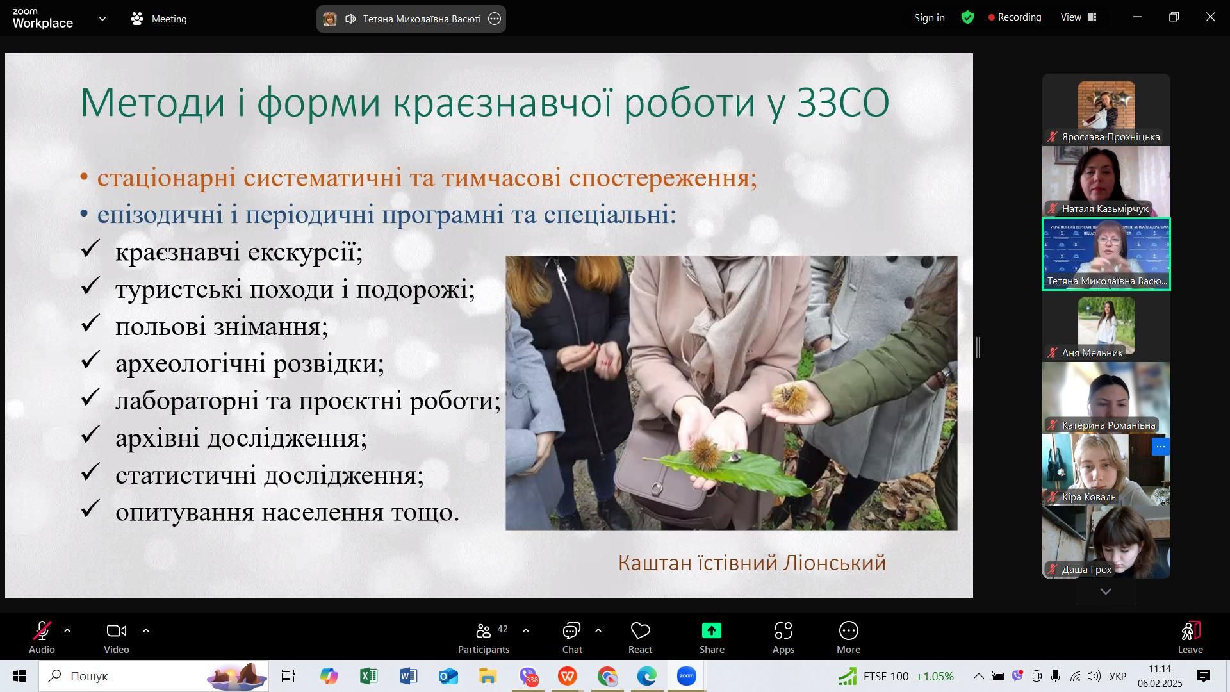
Task: Select Аня Мельник participant tile
Action: [x=1106, y=326]
